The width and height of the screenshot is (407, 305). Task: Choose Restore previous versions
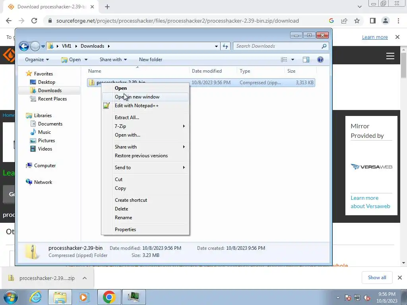[145, 156]
